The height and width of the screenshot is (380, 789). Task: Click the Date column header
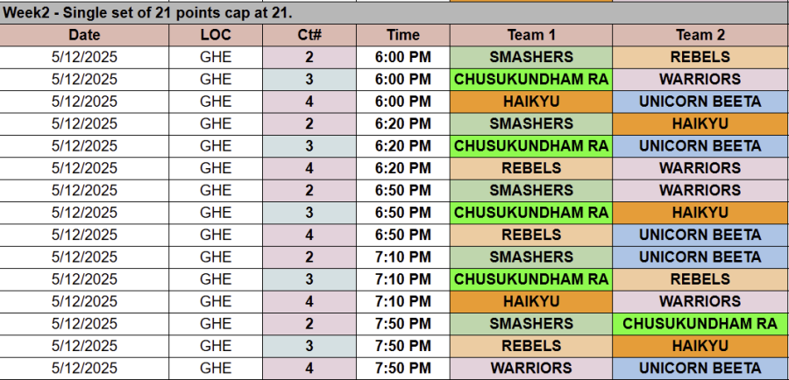point(84,35)
